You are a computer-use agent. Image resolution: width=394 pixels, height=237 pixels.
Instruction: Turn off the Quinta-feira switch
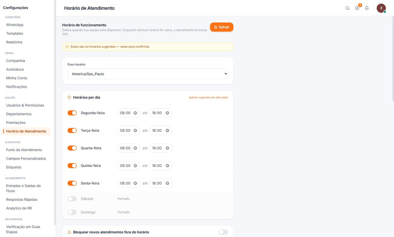pyautogui.click(x=72, y=166)
